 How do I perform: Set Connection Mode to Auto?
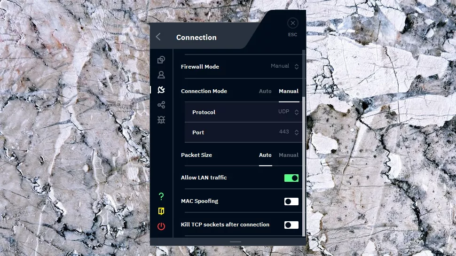(265, 91)
